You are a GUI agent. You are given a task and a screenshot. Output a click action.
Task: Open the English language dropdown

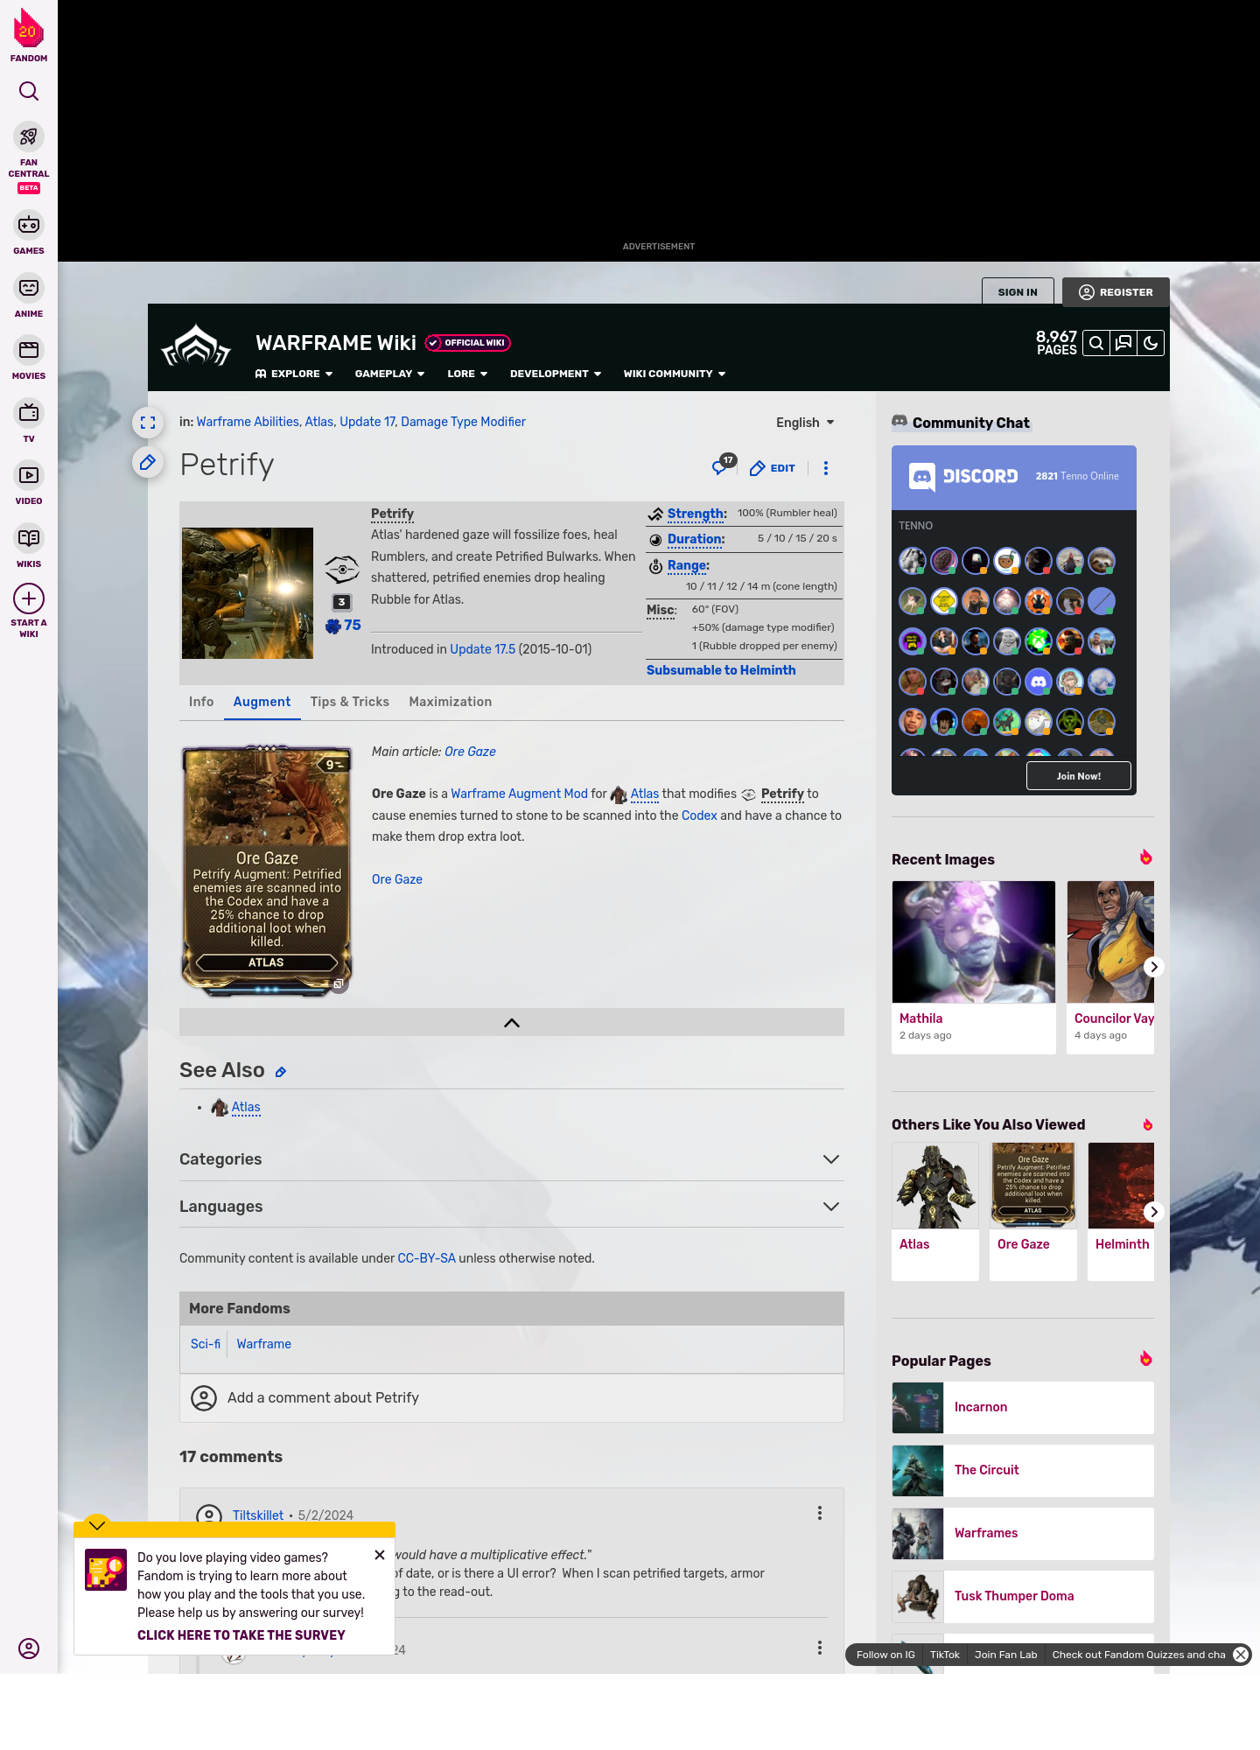[805, 423]
